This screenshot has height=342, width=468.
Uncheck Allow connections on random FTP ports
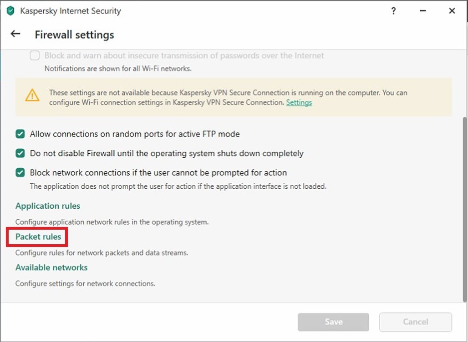[x=20, y=134]
